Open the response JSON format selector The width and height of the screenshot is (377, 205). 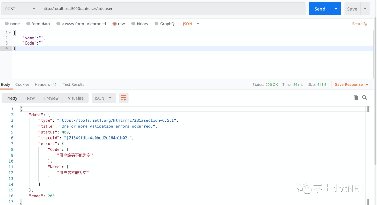(x=103, y=98)
